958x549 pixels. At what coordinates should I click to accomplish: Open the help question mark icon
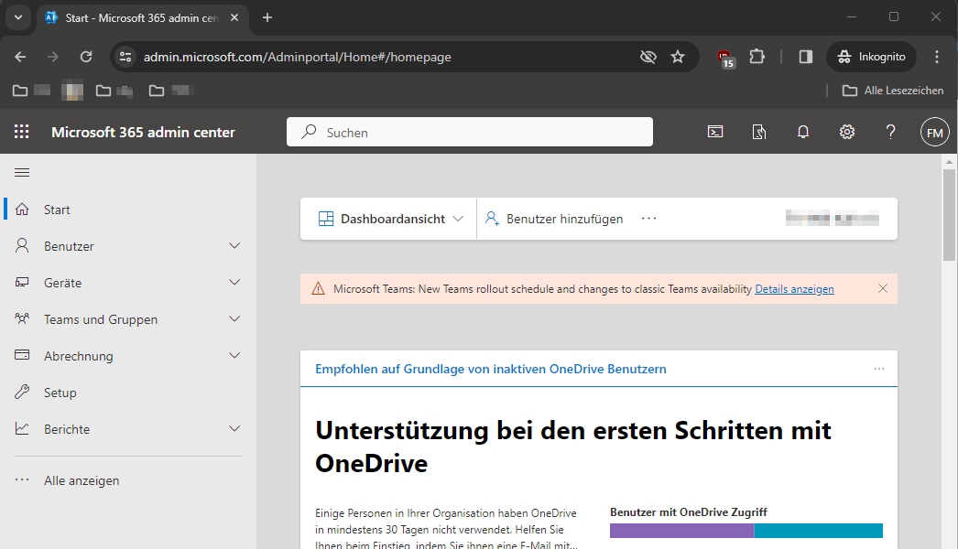point(891,132)
